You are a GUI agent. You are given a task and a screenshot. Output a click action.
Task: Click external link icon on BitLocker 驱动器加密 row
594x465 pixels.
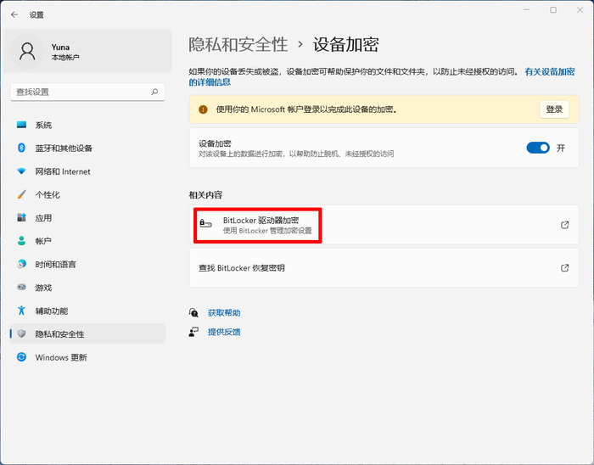(x=564, y=225)
